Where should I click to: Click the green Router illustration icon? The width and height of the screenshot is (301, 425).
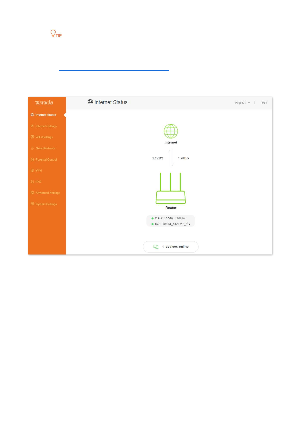[x=171, y=188]
